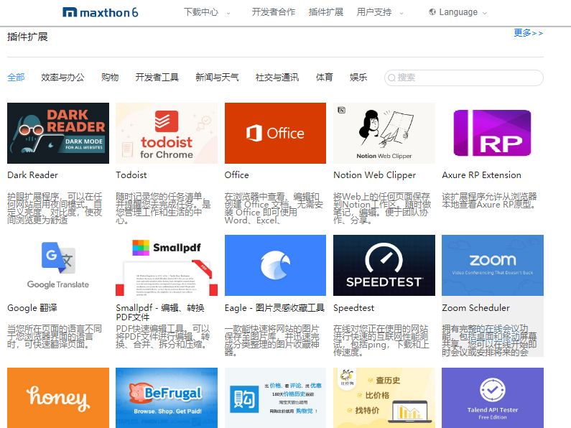Select the 娱乐 category tab
The height and width of the screenshot is (428, 571).
pyautogui.click(x=358, y=77)
